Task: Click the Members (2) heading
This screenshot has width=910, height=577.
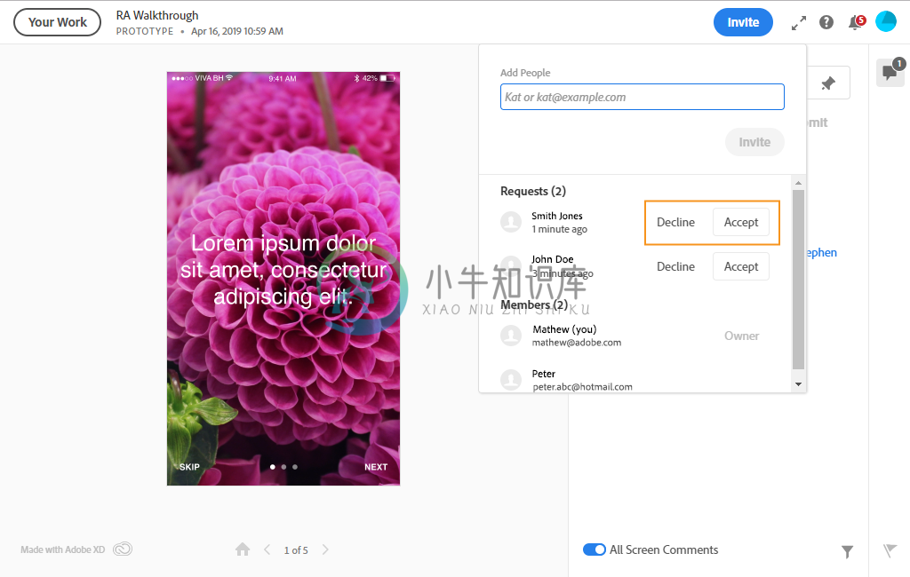Action: [534, 305]
